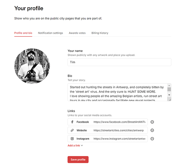Select the Profile and bio tab

[23, 33]
